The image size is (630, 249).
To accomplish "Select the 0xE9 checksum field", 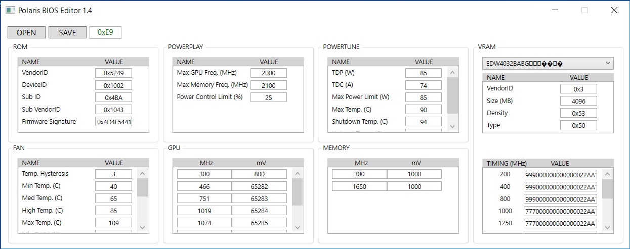I will coord(105,32).
